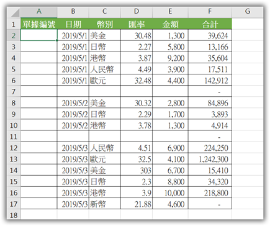Click total value 224,250
The height and width of the screenshot is (226, 270).
click(216, 148)
